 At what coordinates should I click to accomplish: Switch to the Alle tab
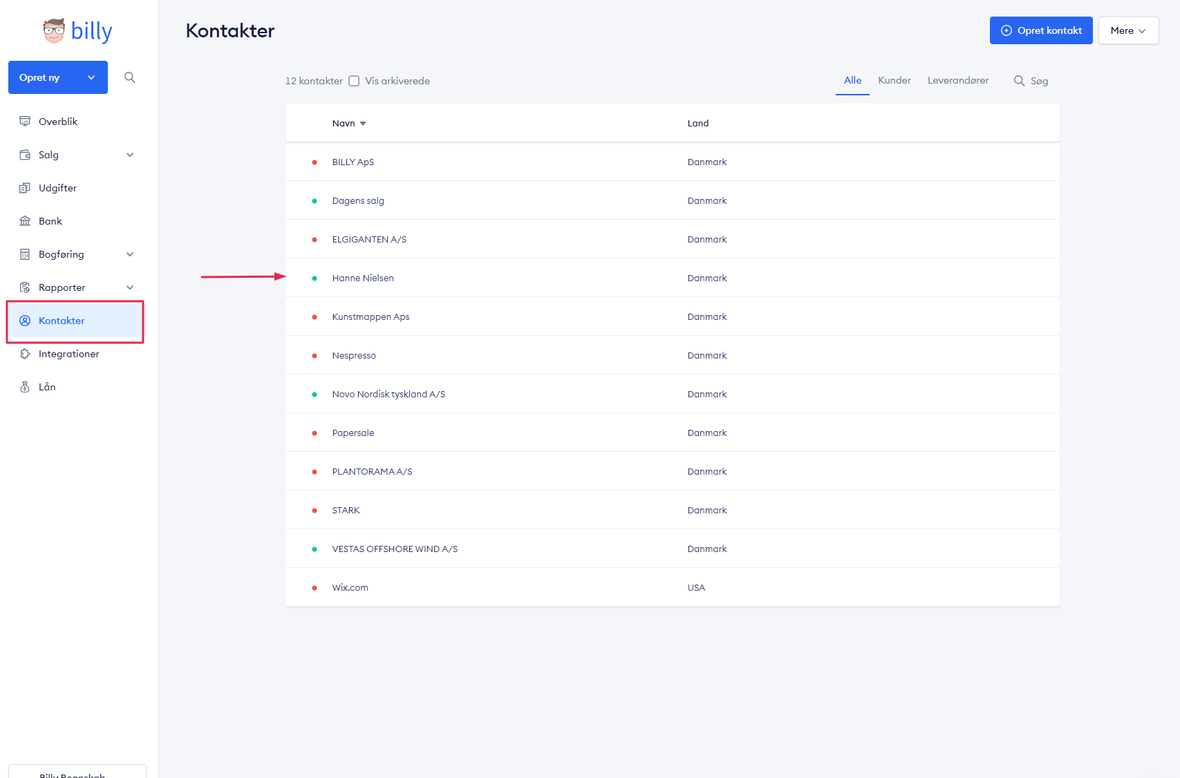tap(852, 81)
